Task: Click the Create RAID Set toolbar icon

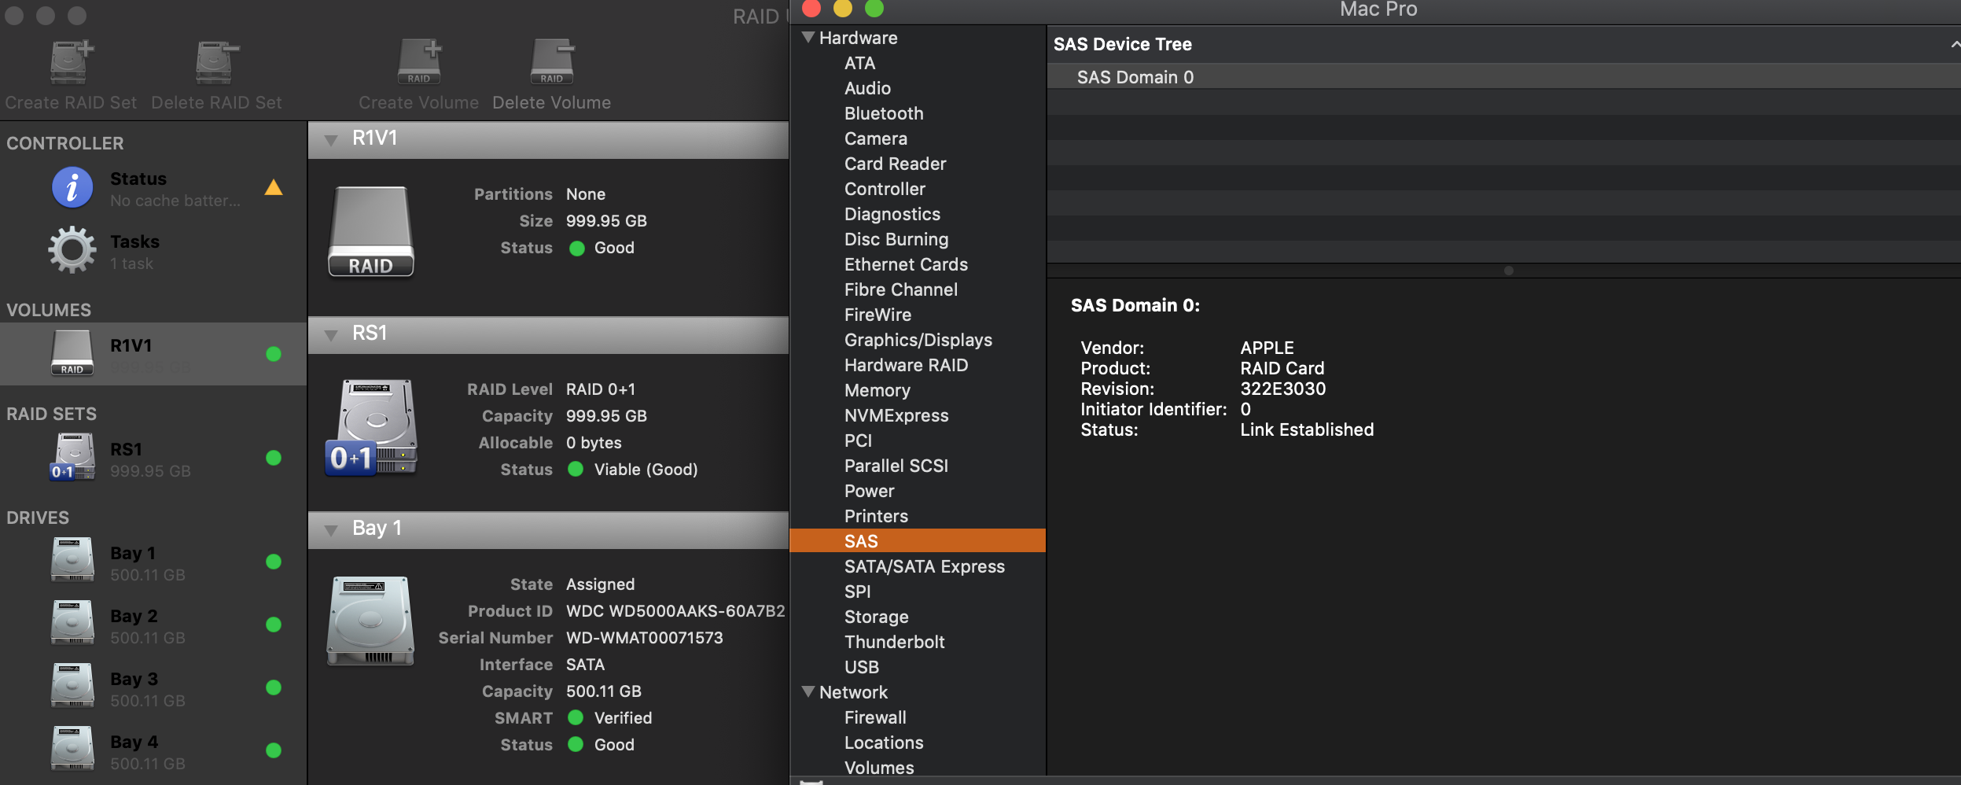Action: 72,62
